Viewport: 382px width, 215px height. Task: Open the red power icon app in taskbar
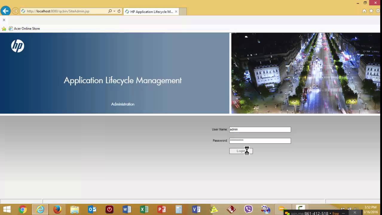[109, 209]
